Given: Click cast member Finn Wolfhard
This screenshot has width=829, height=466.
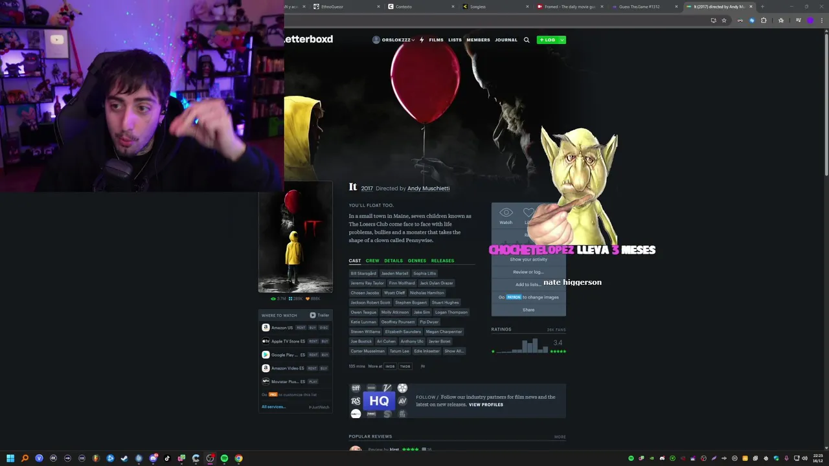Looking at the screenshot, I should click(x=402, y=283).
